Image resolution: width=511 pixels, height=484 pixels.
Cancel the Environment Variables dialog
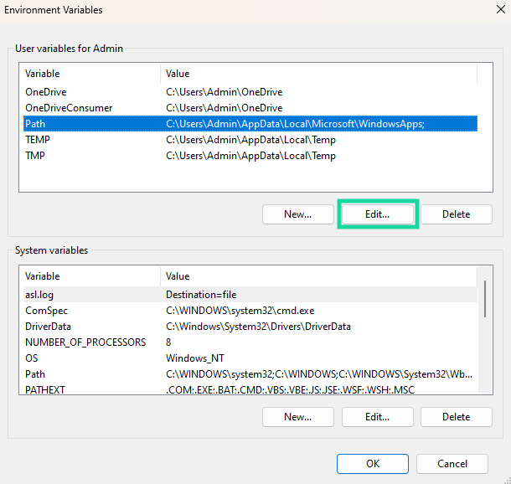[452, 464]
